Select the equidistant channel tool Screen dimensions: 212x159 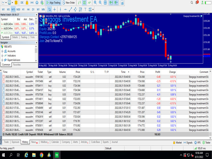click(75, 9)
